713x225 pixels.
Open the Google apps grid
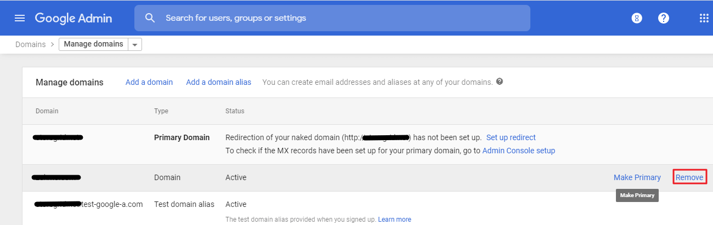(x=704, y=18)
